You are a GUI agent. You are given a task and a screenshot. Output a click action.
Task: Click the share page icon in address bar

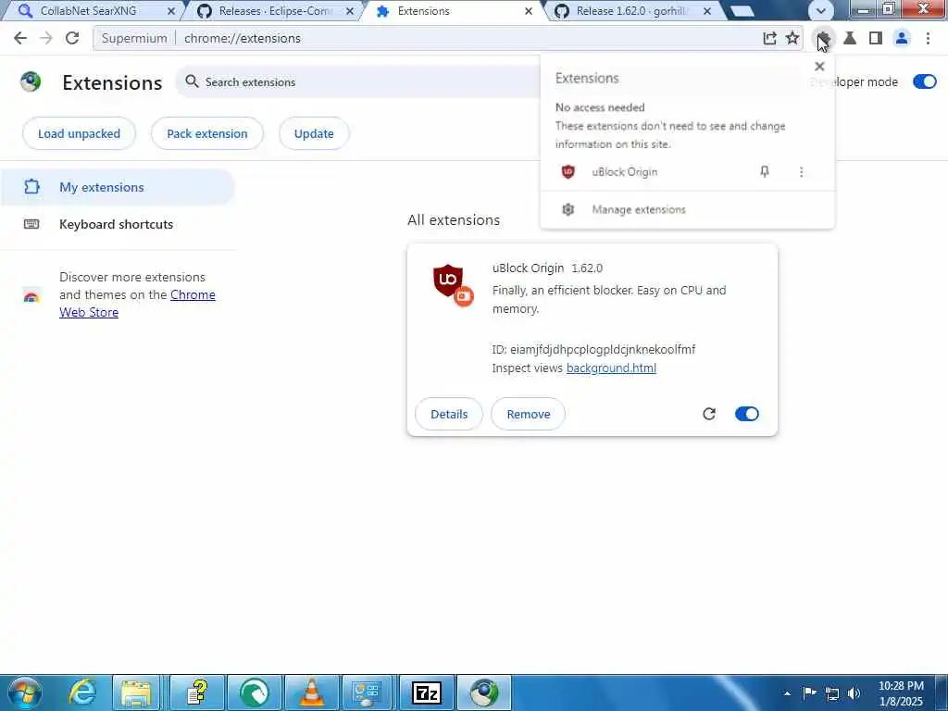[769, 38]
